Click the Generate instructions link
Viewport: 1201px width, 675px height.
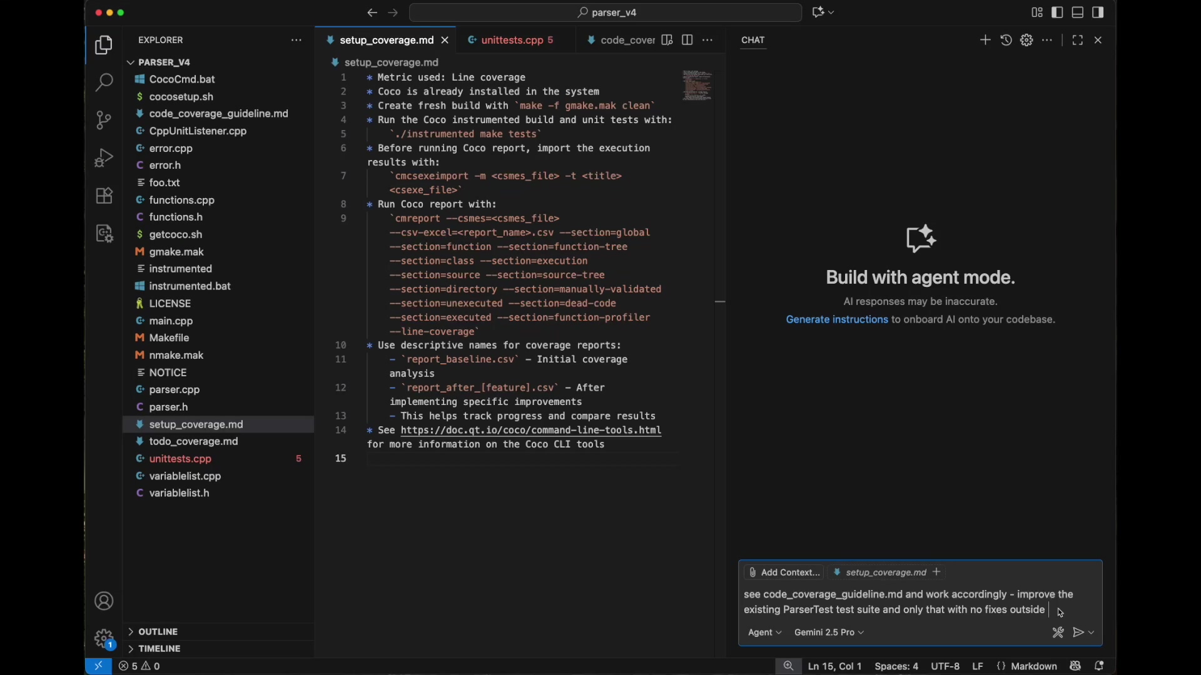[837, 320]
